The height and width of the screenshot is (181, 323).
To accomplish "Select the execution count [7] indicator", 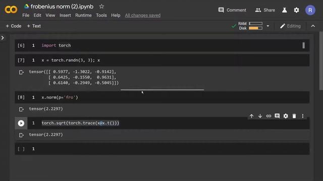I will (x=21, y=60).
